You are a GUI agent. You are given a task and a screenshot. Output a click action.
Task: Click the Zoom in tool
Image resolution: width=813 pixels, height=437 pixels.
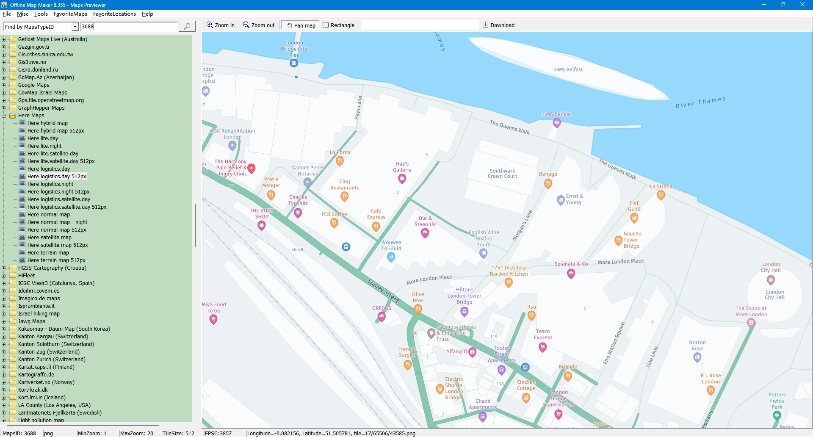point(220,25)
